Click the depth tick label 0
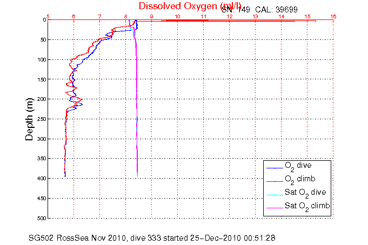Screen dimensions: 368x245 coord(44,20)
